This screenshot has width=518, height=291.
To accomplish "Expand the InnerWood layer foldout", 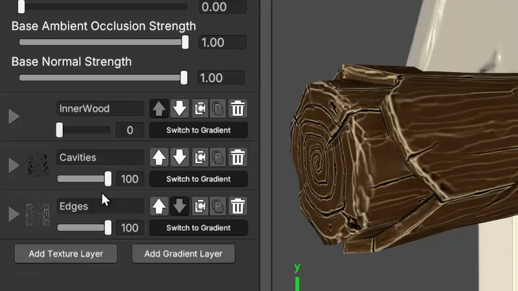I will click(14, 117).
